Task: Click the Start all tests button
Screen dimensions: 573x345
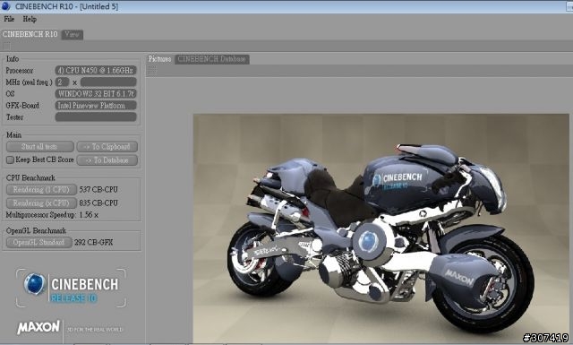Action: click(x=39, y=147)
